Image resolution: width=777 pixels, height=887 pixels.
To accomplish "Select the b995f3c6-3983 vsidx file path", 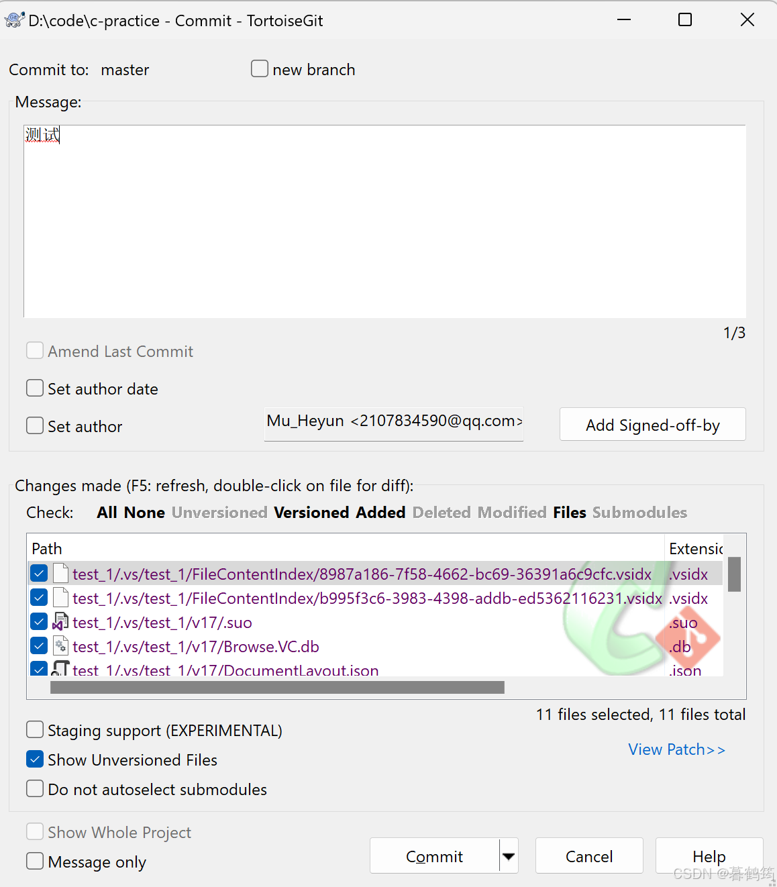I will pos(367,598).
